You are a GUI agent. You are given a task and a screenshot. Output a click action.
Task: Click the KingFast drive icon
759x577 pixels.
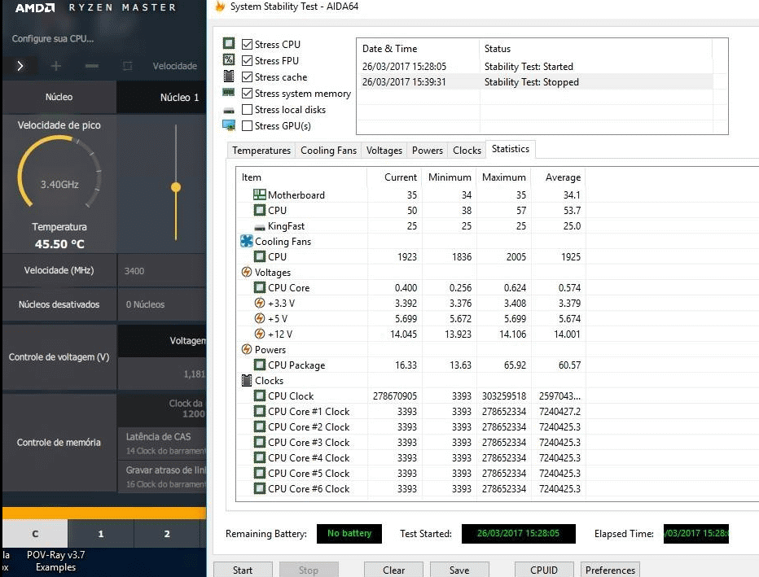[260, 227]
